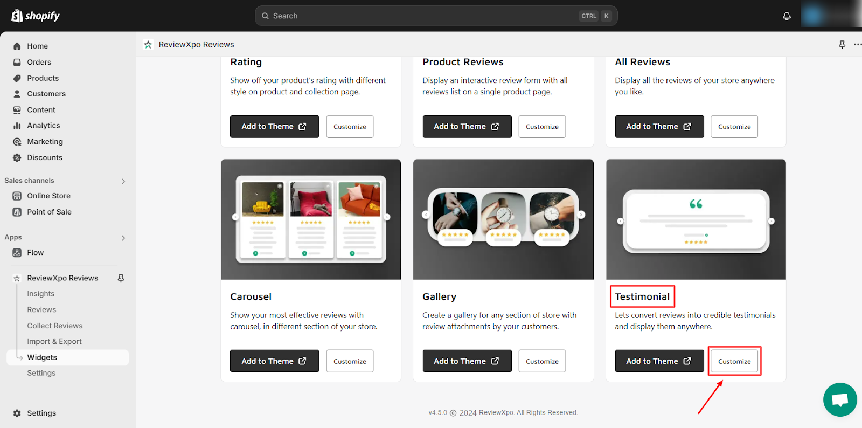Click Add to Theme for Carousel

point(274,361)
